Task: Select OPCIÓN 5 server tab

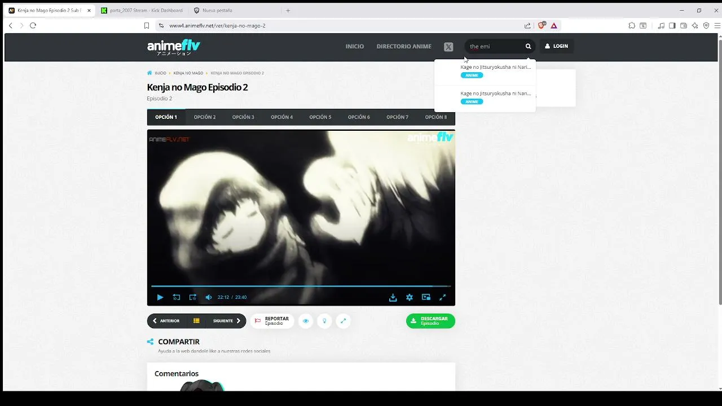Action: coord(320,117)
